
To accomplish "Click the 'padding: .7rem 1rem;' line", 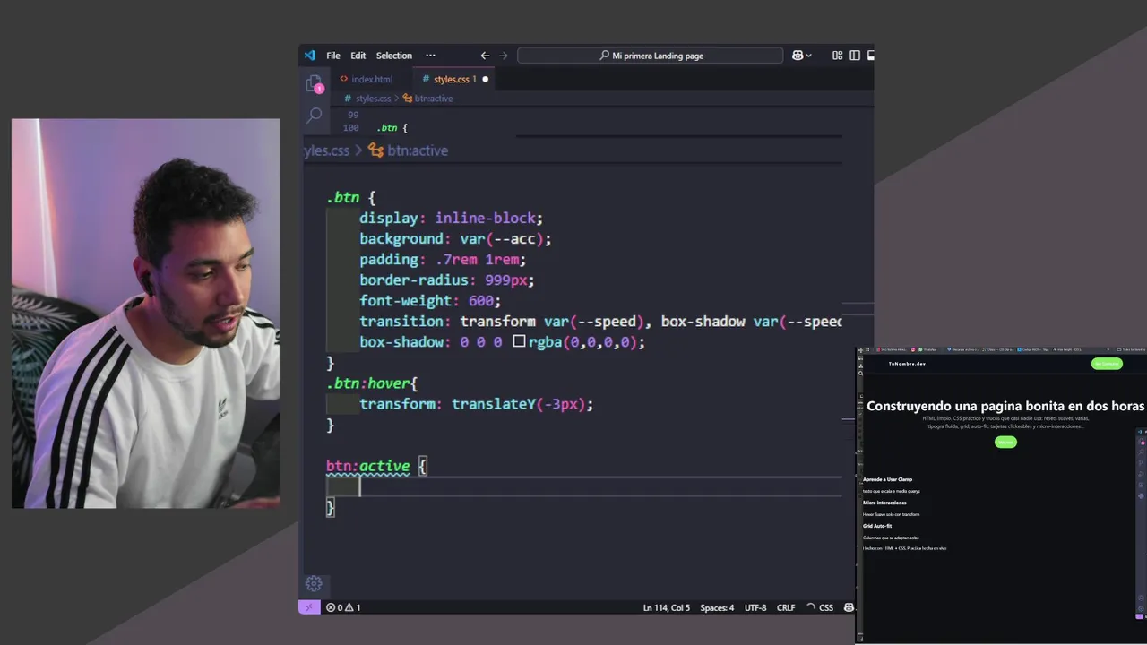I will tap(443, 259).
